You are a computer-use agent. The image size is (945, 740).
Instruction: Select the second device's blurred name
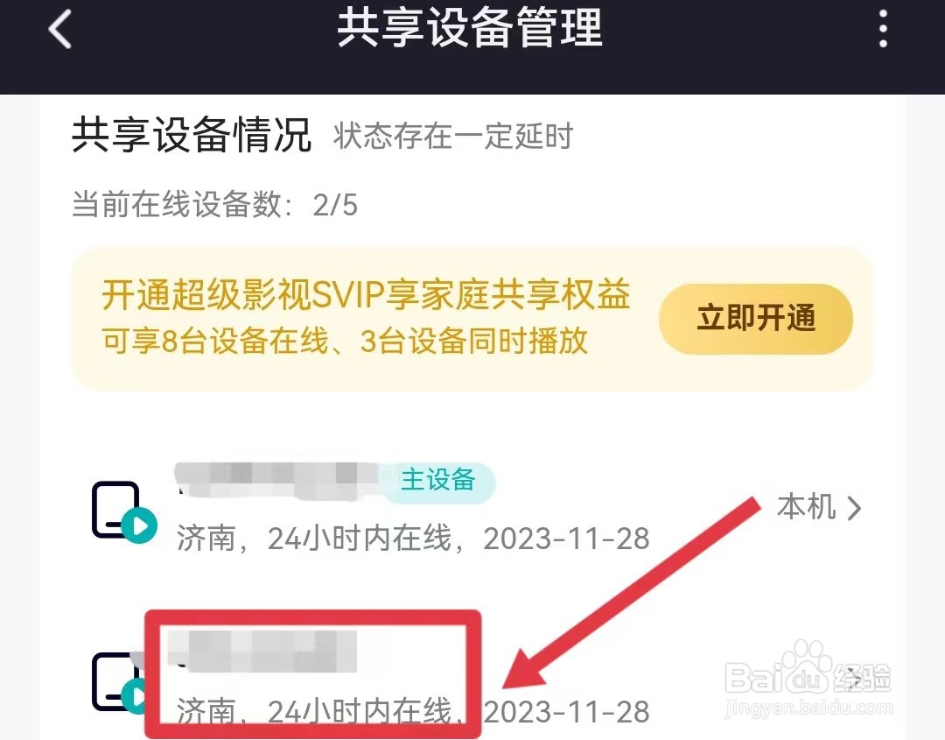coord(262,652)
